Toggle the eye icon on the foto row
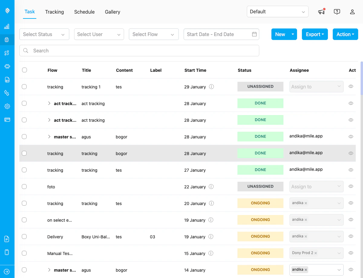The width and height of the screenshot is (363, 278). click(x=351, y=187)
